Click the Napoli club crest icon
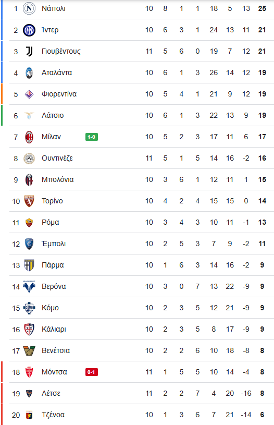Viewport: 274px width, 425px height. click(x=29, y=8)
